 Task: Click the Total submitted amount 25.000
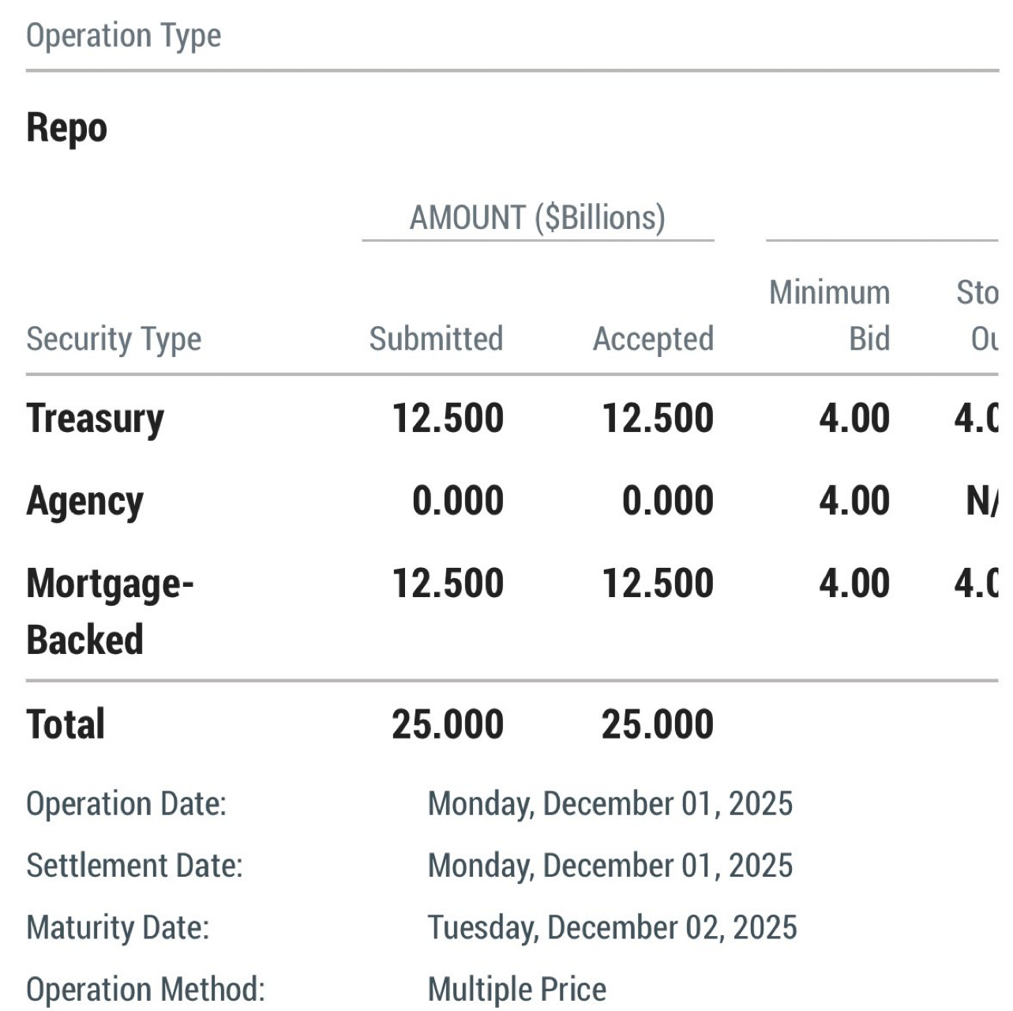pos(448,724)
